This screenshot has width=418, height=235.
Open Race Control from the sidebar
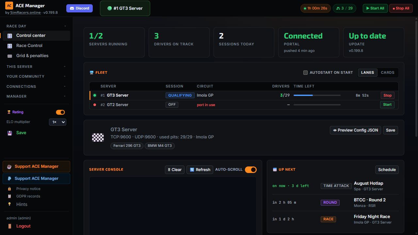[x=36, y=46]
